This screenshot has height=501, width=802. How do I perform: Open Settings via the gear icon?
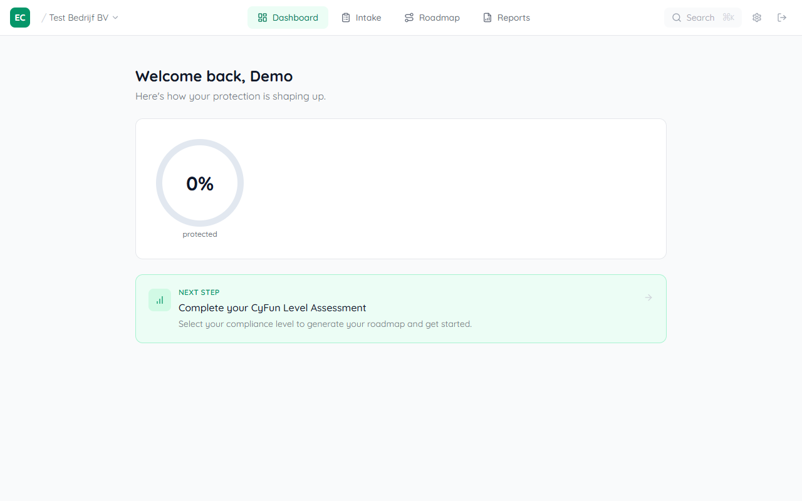[756, 18]
